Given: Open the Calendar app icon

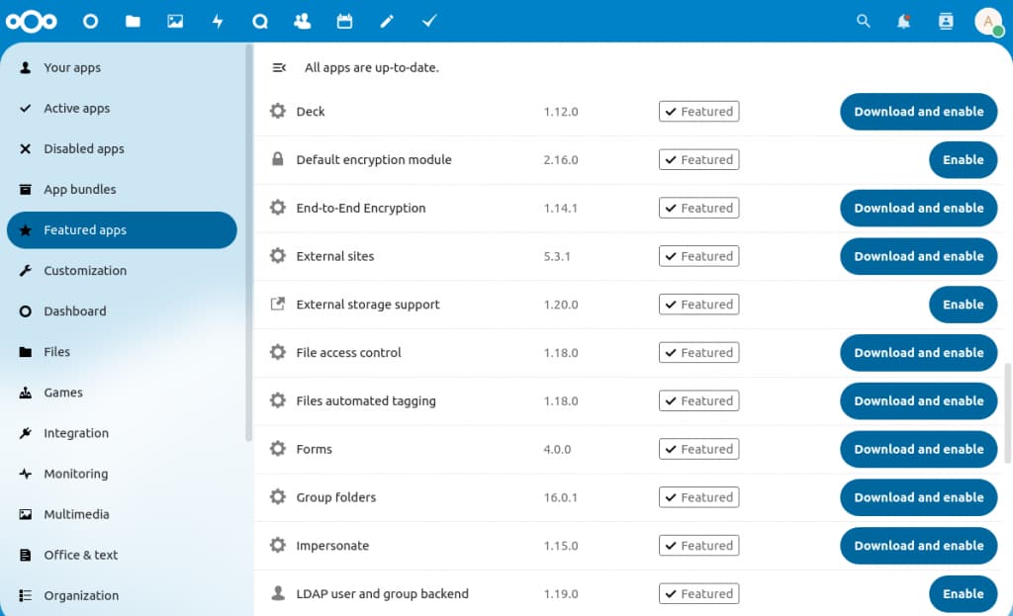Looking at the screenshot, I should pos(344,21).
